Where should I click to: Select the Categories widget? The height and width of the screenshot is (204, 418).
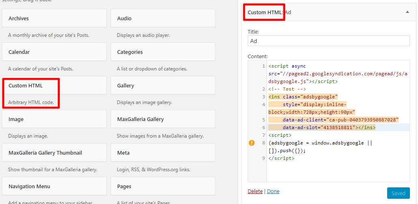[163, 51]
